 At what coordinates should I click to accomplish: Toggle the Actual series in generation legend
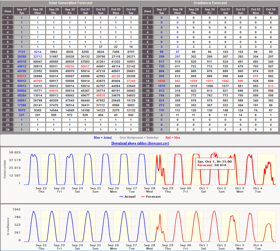pyautogui.click(x=127, y=197)
